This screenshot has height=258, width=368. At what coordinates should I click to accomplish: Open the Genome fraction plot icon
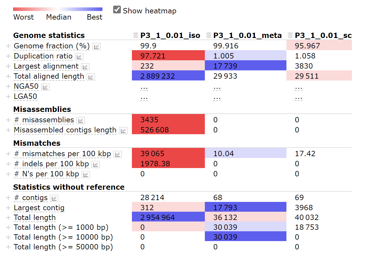coord(96,47)
